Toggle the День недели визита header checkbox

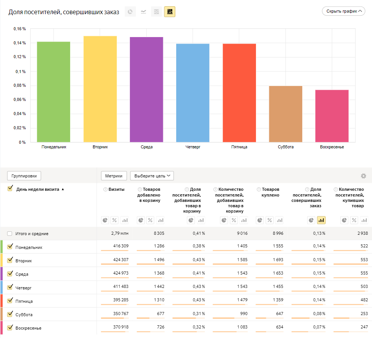[10, 188]
